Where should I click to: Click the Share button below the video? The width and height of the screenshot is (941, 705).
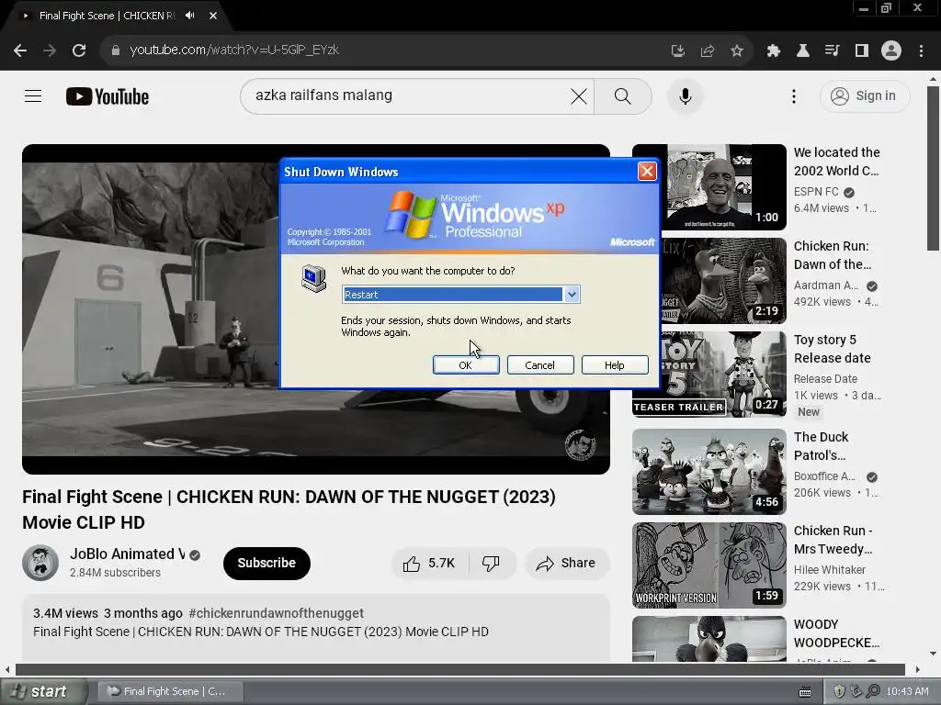pos(567,564)
